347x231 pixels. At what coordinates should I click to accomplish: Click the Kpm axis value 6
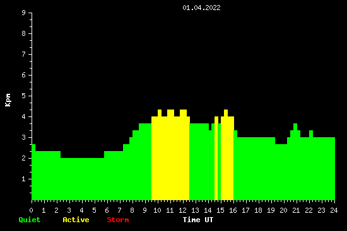coord(24,75)
